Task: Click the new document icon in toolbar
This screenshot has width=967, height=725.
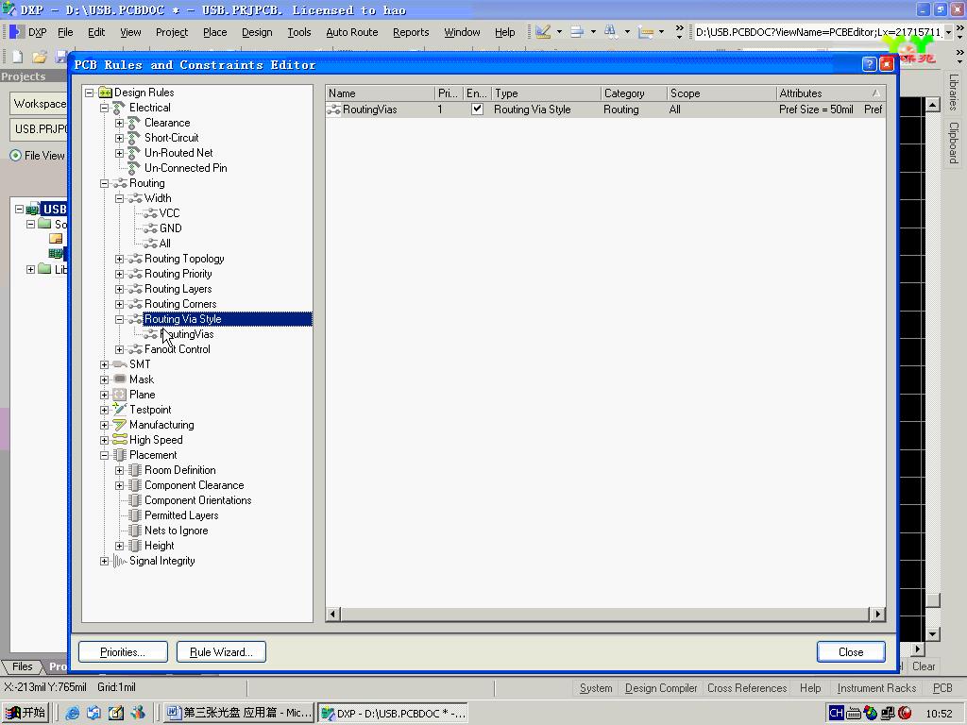Action: [x=17, y=58]
